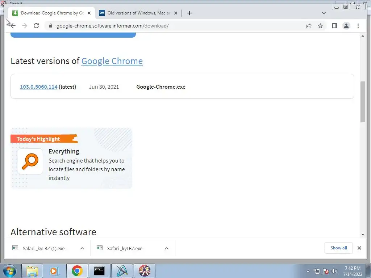Click the Chrome taskbar icon
This screenshot has width=371, height=278.
(x=77, y=271)
